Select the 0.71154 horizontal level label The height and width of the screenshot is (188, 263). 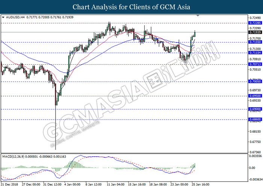pos(255,53)
